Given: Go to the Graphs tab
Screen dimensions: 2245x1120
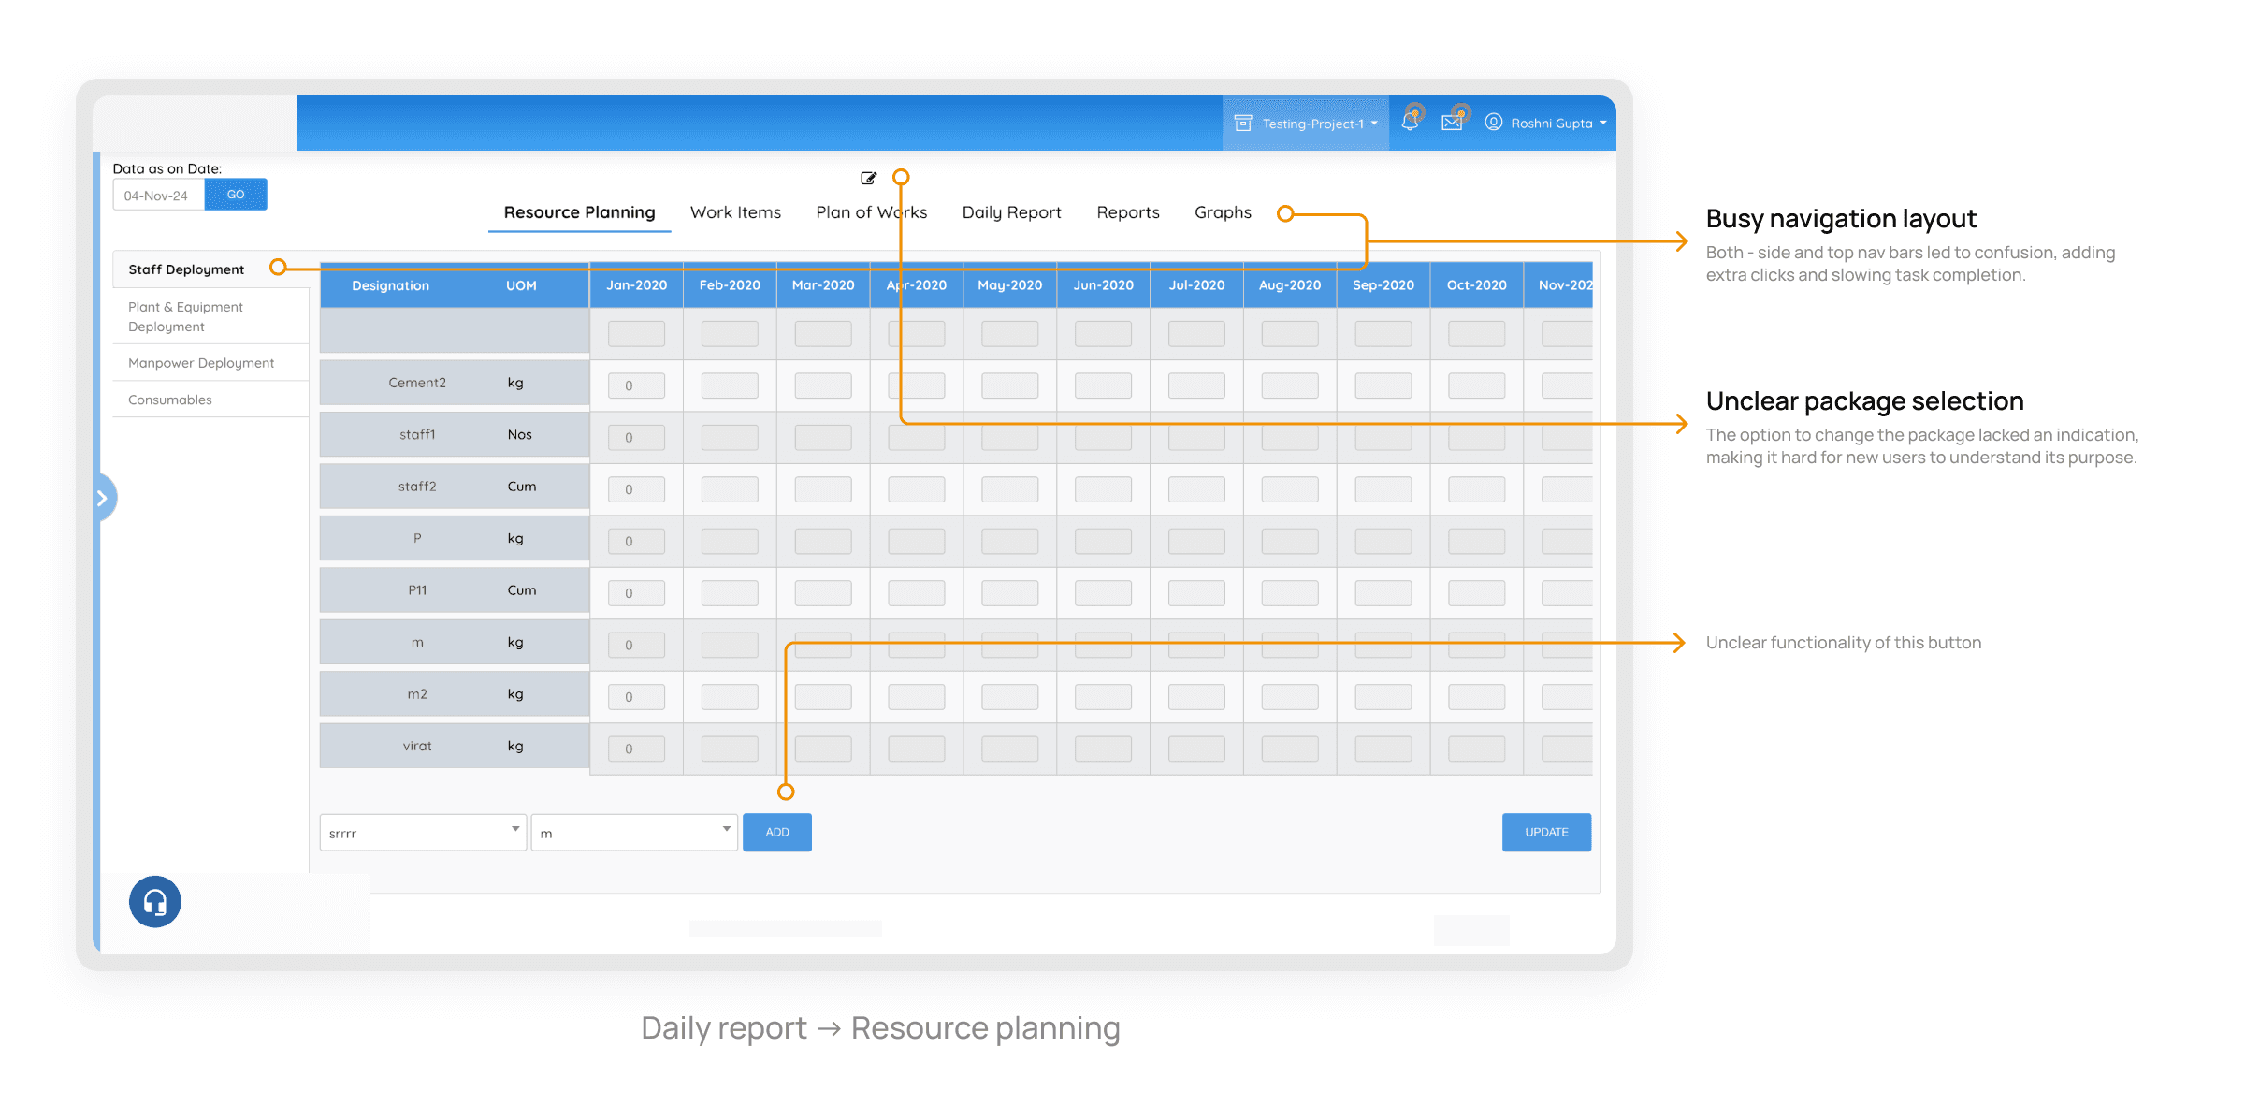Looking at the screenshot, I should (x=1223, y=212).
